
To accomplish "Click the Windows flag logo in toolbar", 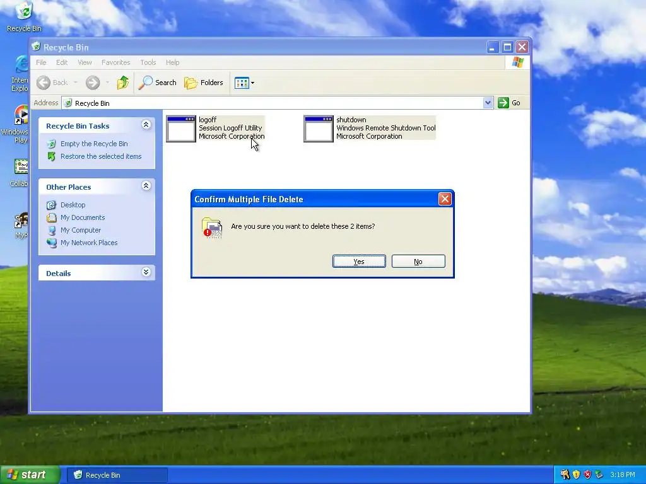I will (x=517, y=62).
